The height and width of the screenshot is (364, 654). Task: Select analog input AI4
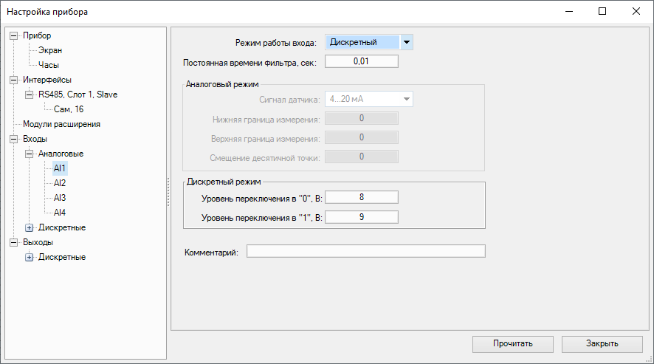click(x=60, y=213)
